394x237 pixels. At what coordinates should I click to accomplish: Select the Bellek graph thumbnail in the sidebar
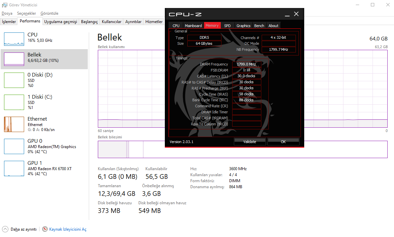pos(14,59)
